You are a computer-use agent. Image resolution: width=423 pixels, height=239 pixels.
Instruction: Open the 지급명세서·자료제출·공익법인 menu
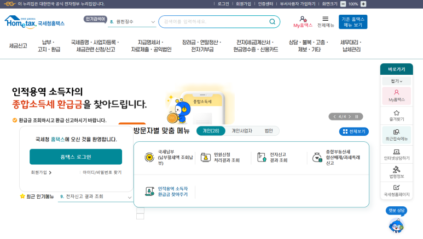[x=151, y=46]
